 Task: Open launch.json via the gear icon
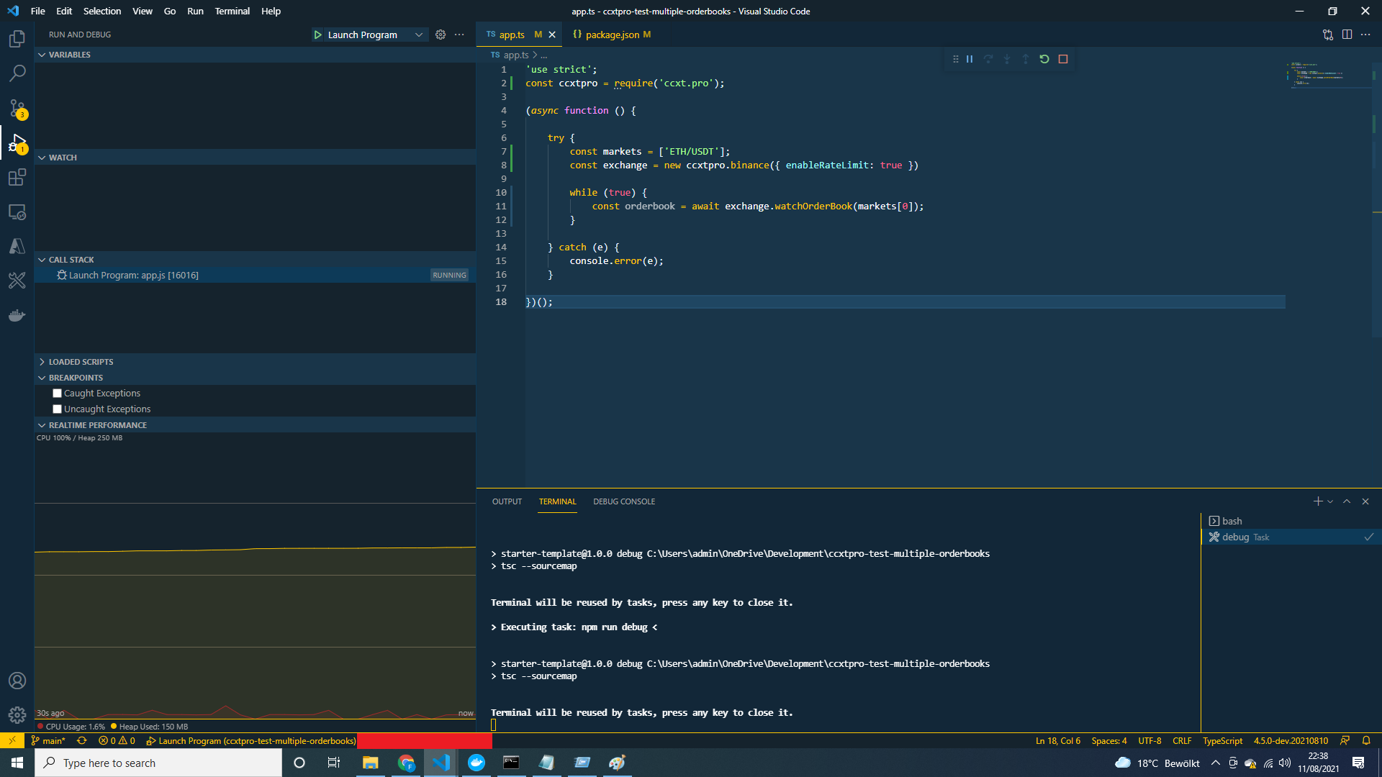[x=441, y=35]
